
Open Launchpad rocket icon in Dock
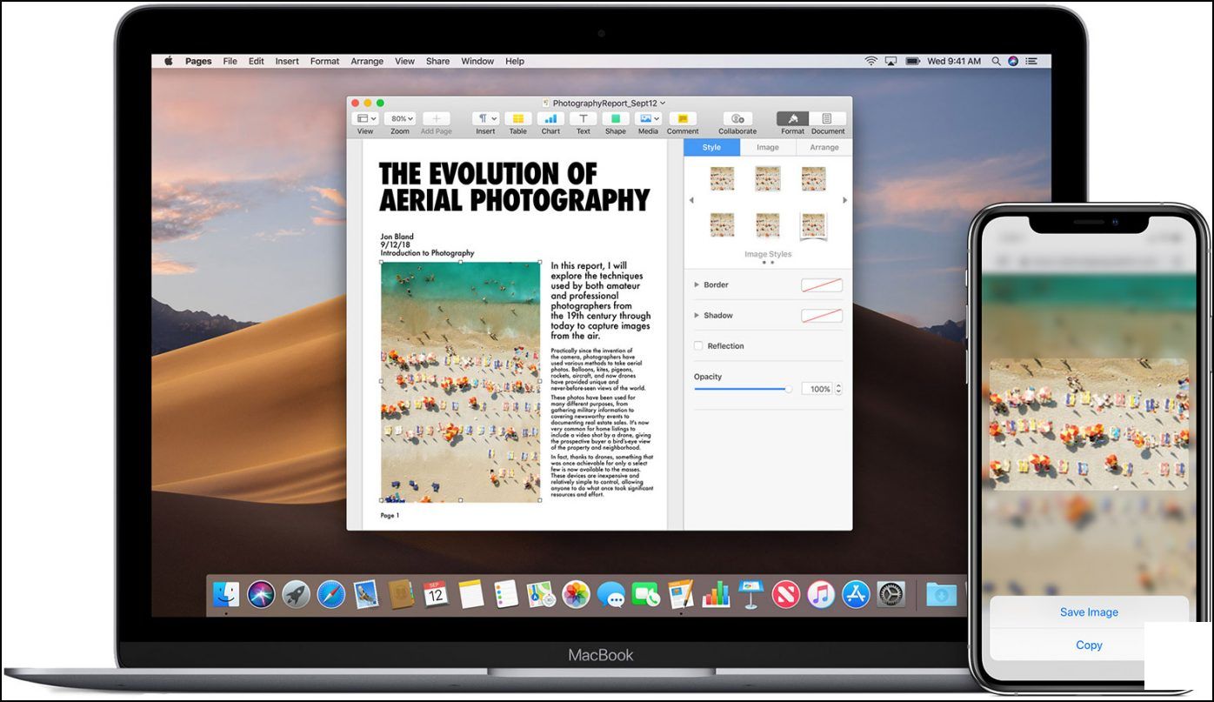[x=296, y=594]
